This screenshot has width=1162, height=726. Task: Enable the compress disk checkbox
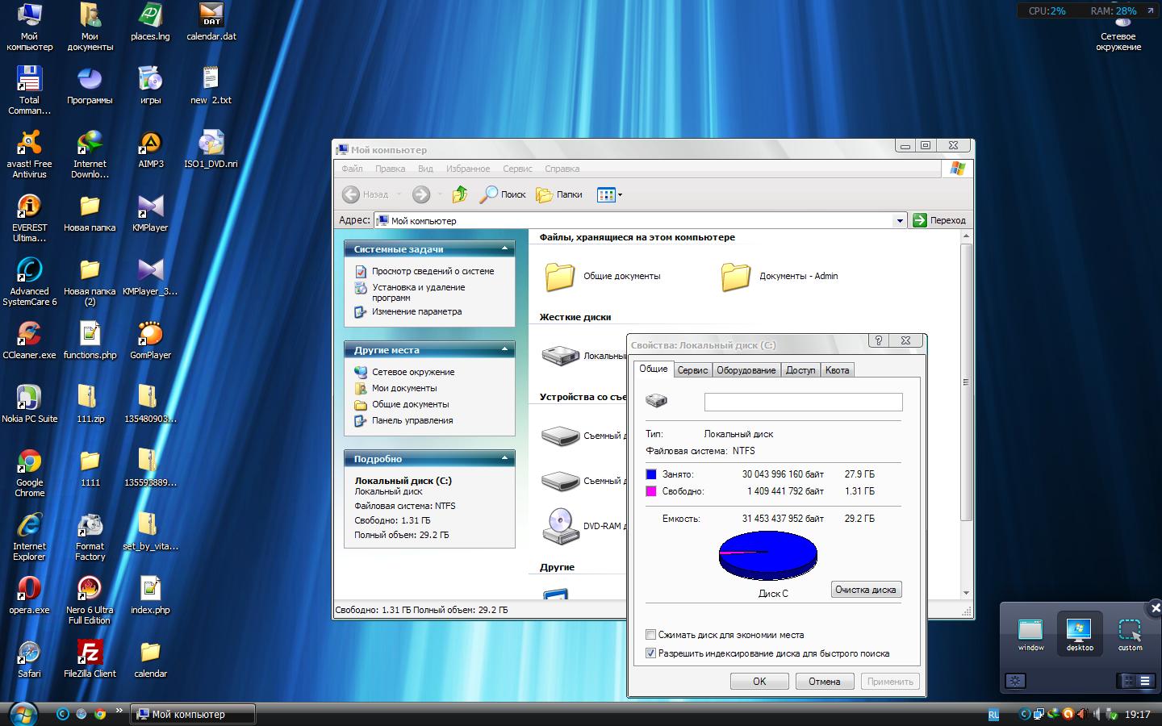pyautogui.click(x=651, y=635)
